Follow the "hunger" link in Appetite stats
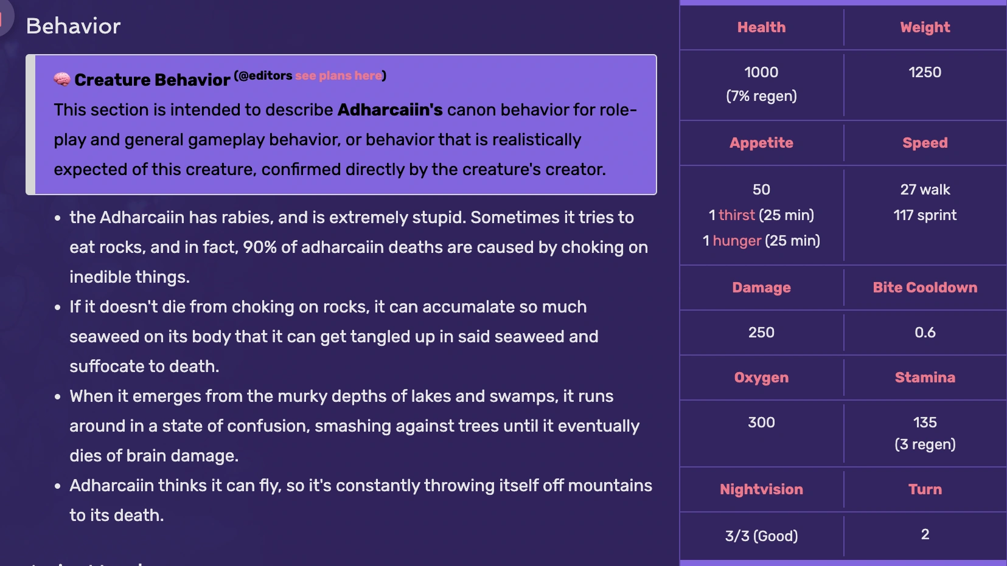Screen dimensions: 1007x566 click(x=737, y=241)
